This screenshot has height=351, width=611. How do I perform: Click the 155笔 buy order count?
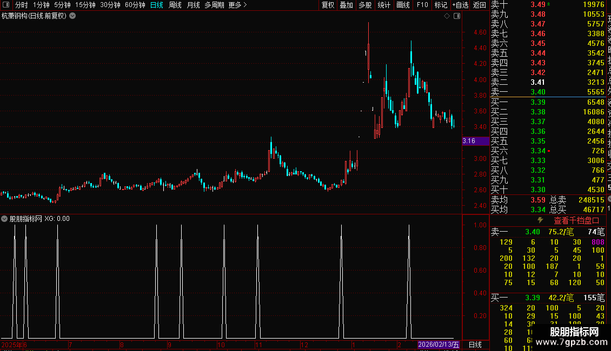click(594, 298)
